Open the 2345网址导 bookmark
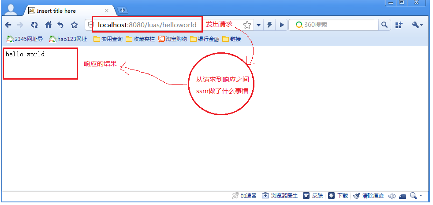Image resolution: width=433 pixels, height=205 pixels. point(25,39)
